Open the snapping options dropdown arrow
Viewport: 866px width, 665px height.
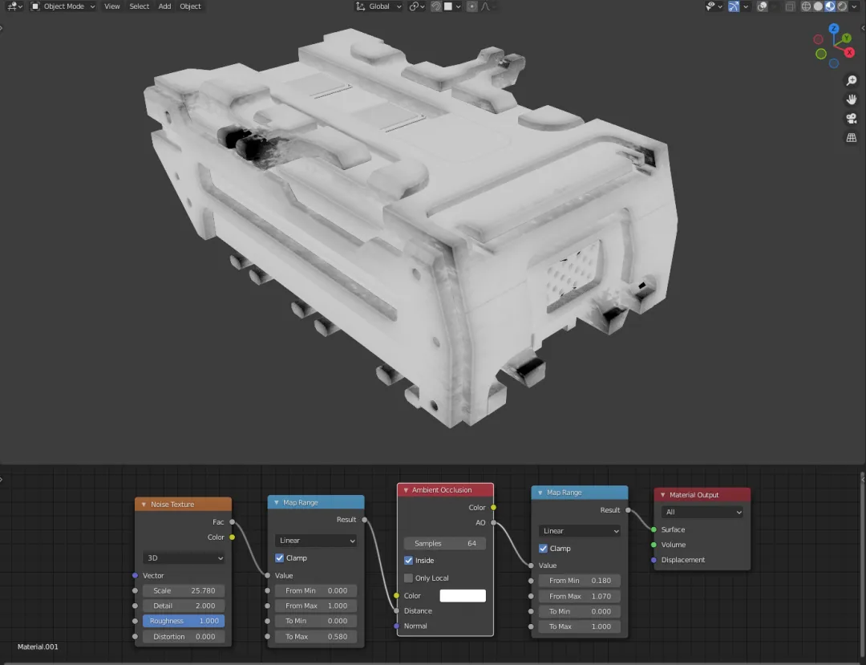459,6
